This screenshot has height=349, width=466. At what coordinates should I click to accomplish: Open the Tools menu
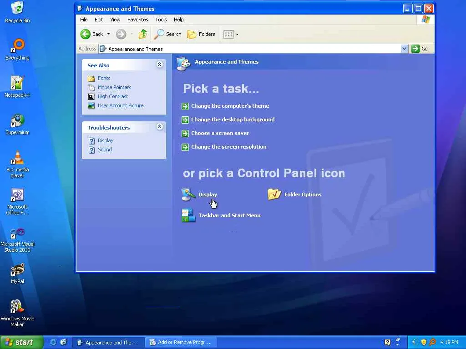[161, 20]
